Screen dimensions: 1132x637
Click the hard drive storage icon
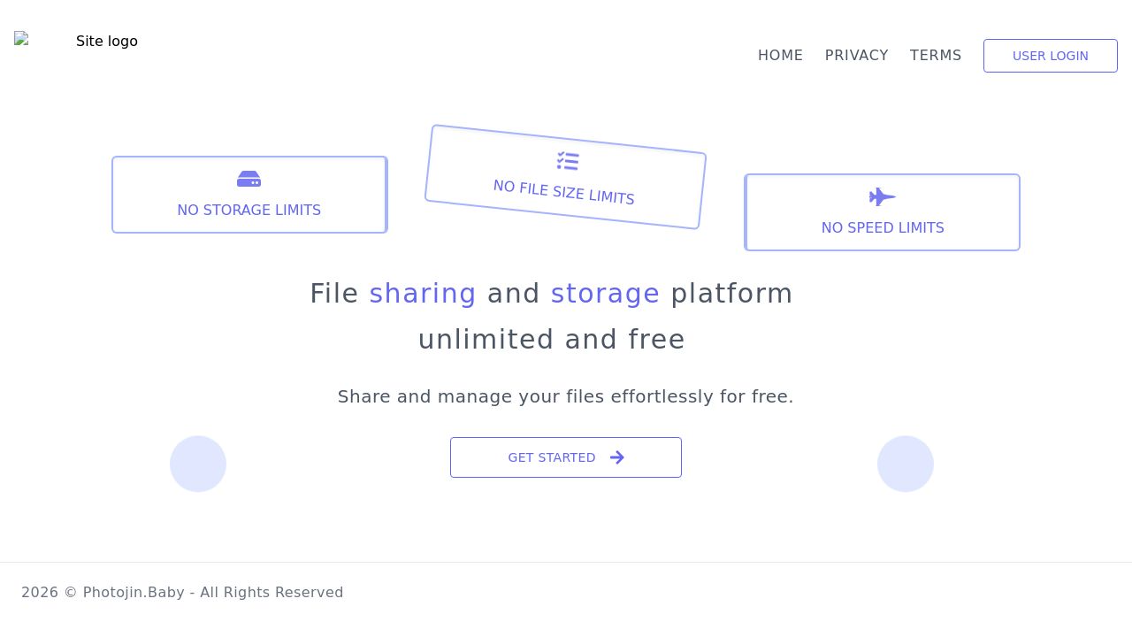point(249,180)
